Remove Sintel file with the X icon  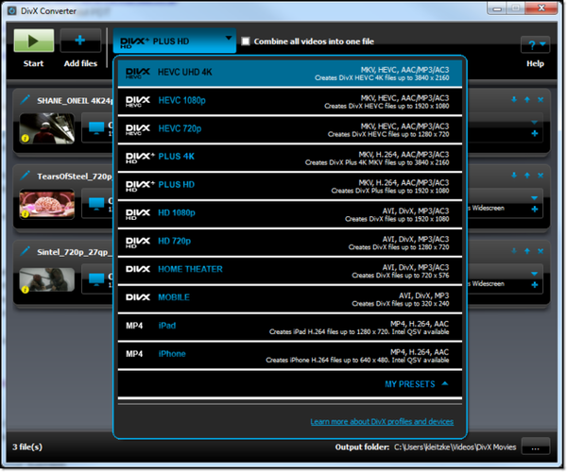tap(541, 251)
